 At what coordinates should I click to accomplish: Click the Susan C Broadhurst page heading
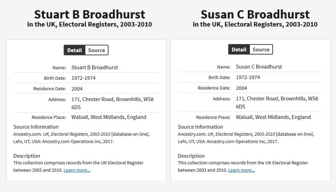pyautogui.click(x=255, y=14)
